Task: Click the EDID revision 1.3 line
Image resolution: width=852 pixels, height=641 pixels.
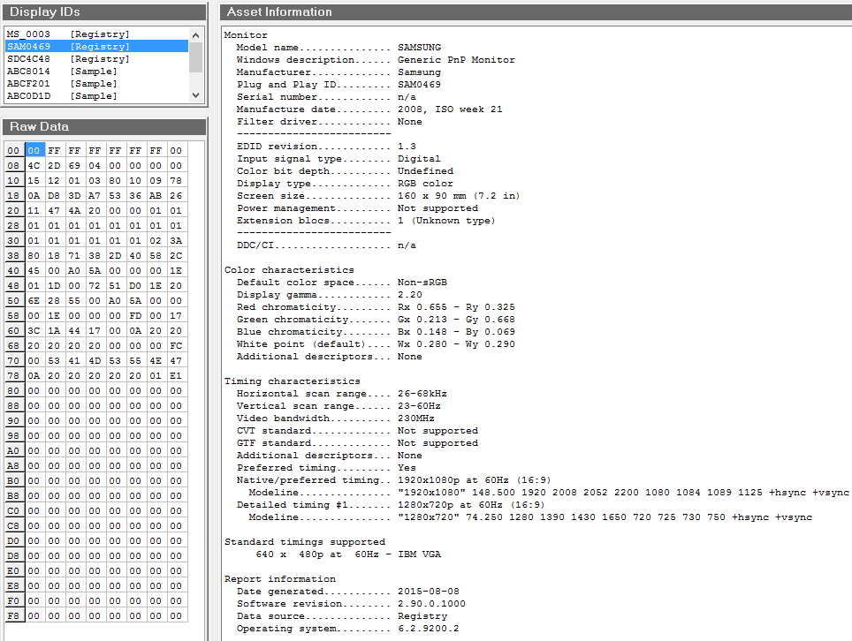Action: 326,147
